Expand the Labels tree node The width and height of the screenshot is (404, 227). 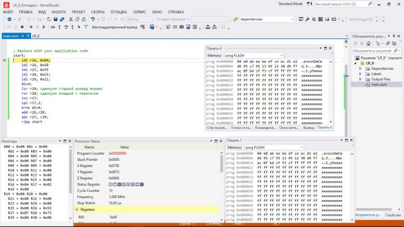pos(360,74)
